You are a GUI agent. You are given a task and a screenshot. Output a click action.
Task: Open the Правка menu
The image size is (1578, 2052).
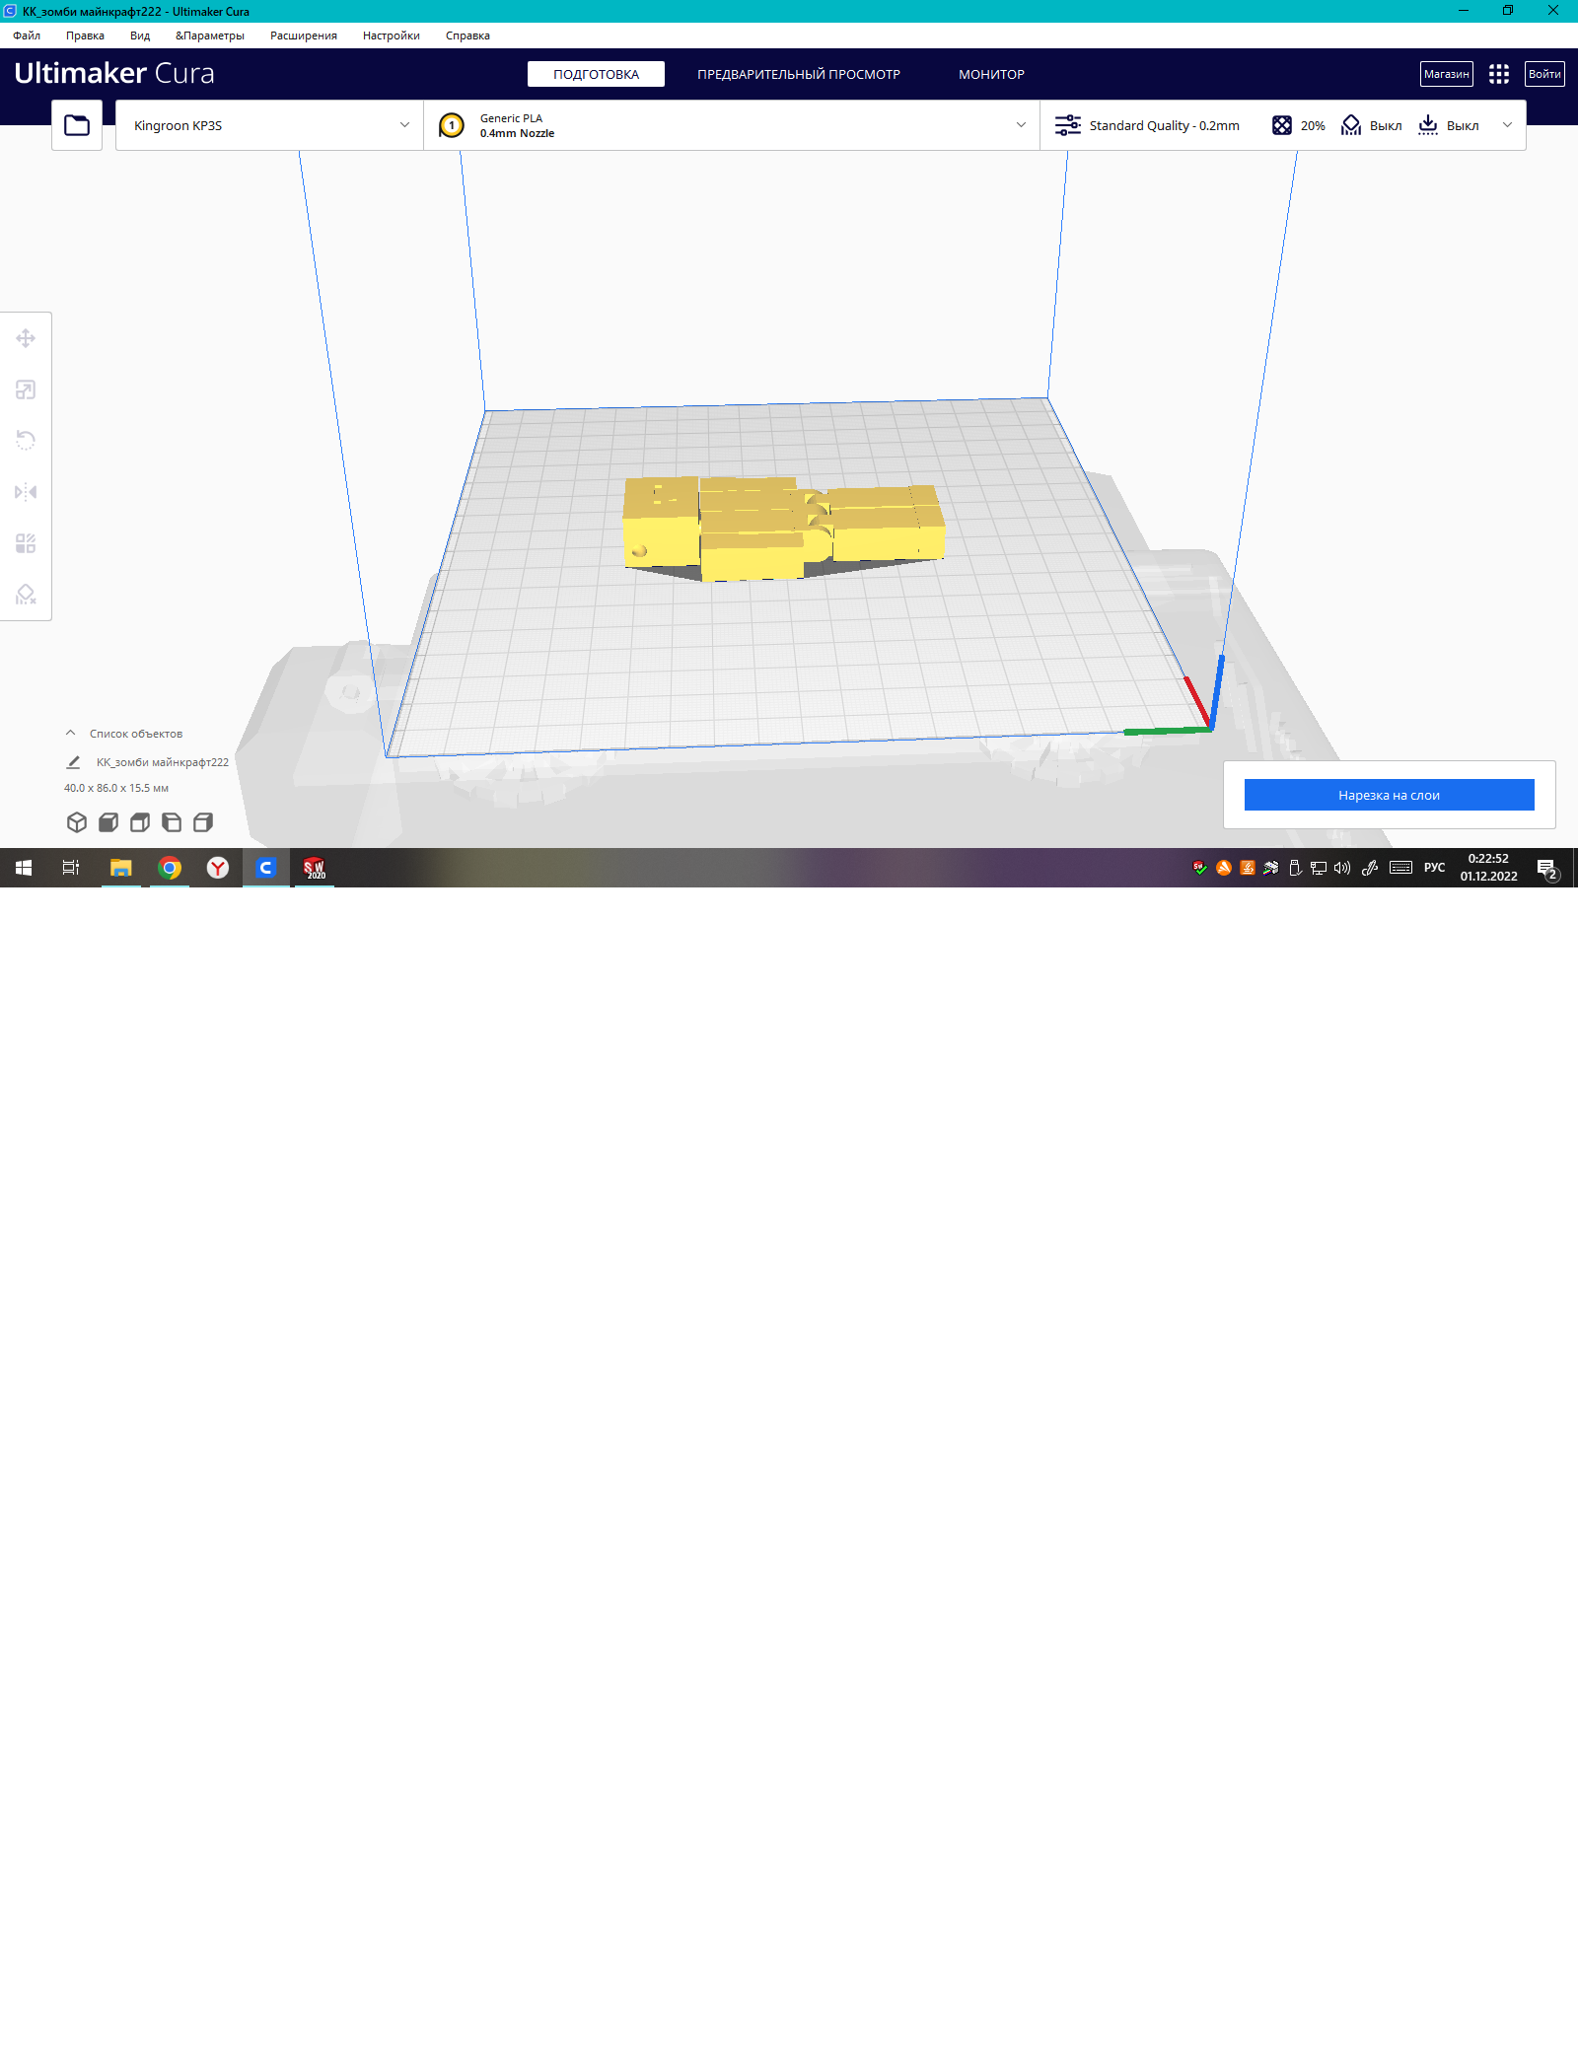point(85,35)
